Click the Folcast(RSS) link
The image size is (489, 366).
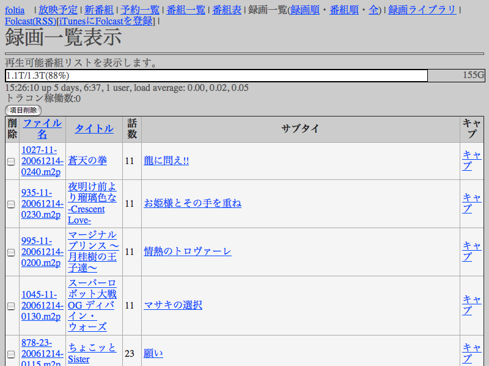(30, 21)
